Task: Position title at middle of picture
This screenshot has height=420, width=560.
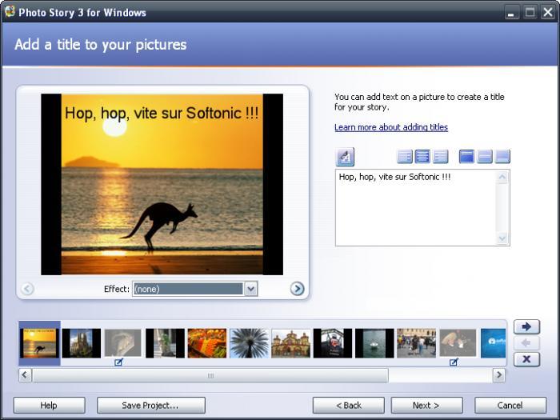Action: point(485,157)
